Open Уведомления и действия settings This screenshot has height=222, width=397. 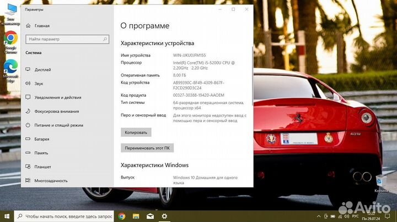pos(53,97)
